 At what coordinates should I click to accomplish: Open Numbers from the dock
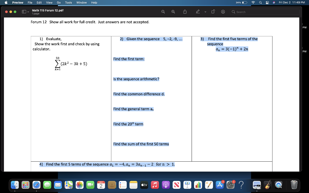(x=198, y=185)
